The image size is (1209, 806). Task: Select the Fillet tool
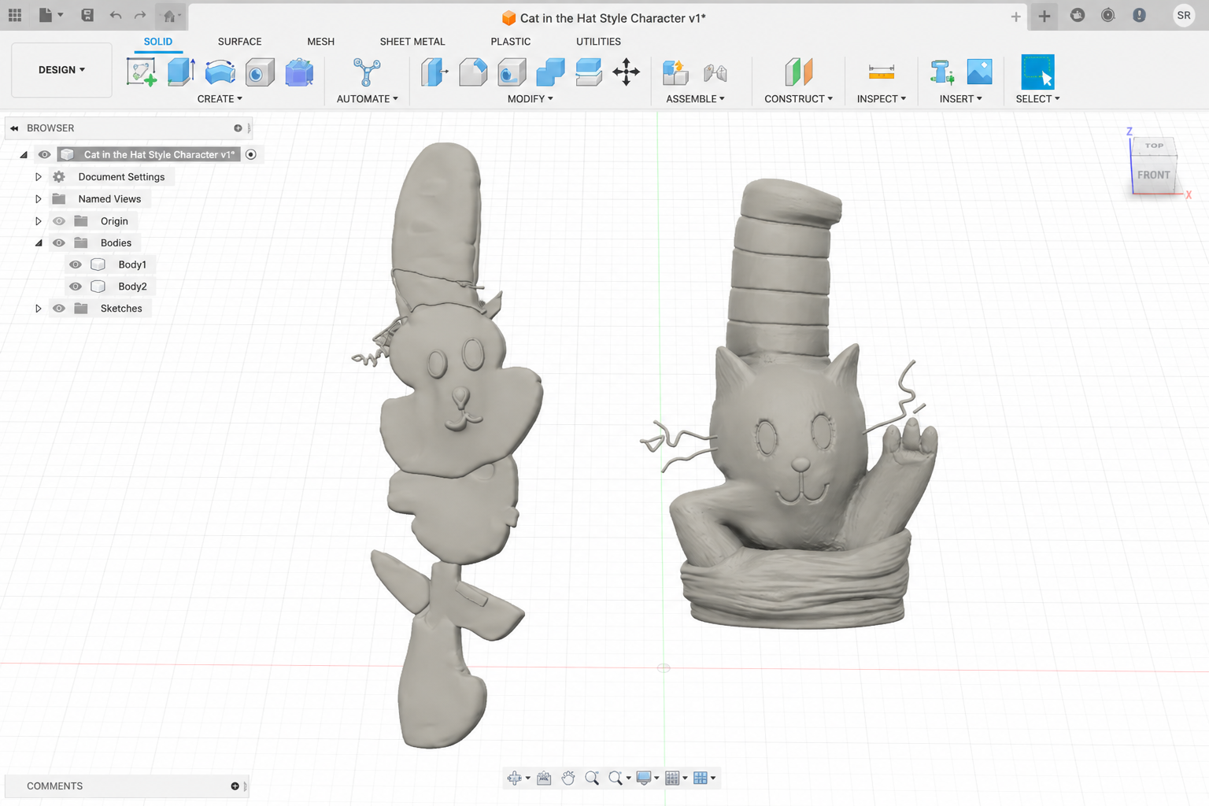coord(473,72)
